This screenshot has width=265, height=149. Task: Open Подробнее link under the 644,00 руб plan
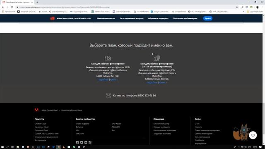pyautogui.click(x=103, y=79)
